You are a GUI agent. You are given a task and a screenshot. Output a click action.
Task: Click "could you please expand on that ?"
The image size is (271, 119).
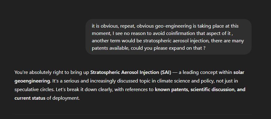pyautogui.click(x=168, y=48)
